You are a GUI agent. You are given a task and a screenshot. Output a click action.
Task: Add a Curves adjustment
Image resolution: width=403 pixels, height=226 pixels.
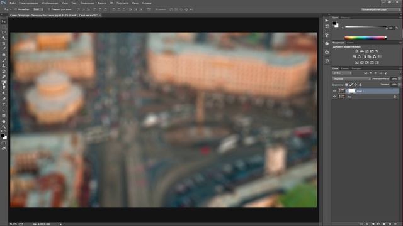click(x=367, y=51)
